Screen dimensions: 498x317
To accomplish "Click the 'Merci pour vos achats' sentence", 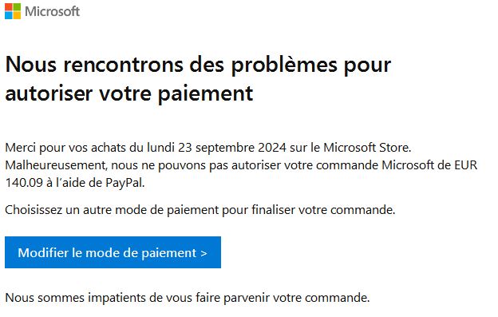I will [208, 148].
